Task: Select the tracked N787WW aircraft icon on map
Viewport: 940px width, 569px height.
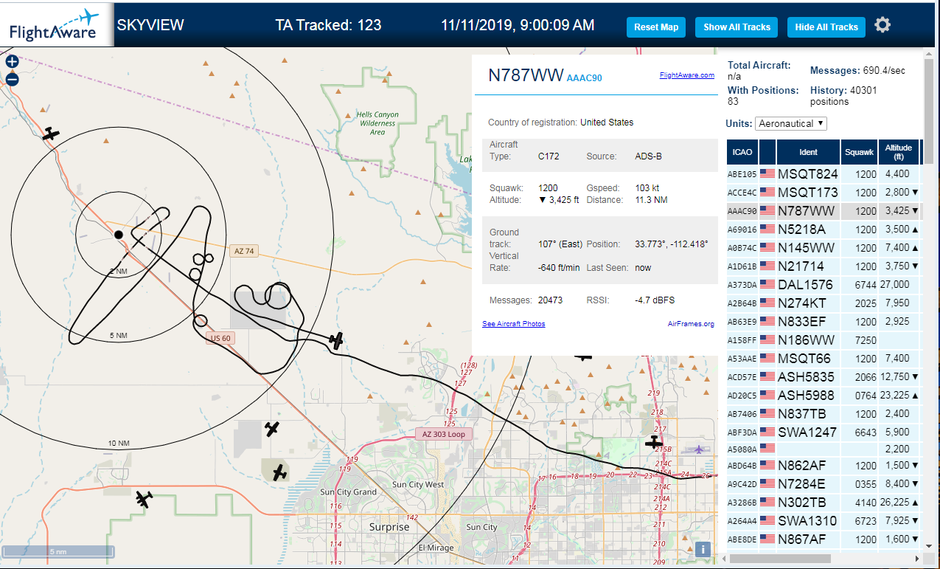Action: coord(337,341)
